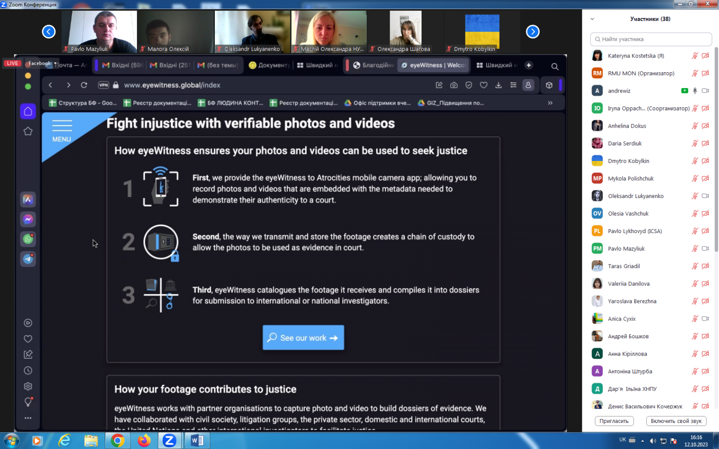Open new browser tab plus button
Image resolution: width=719 pixels, height=449 pixels.
pyautogui.click(x=529, y=65)
